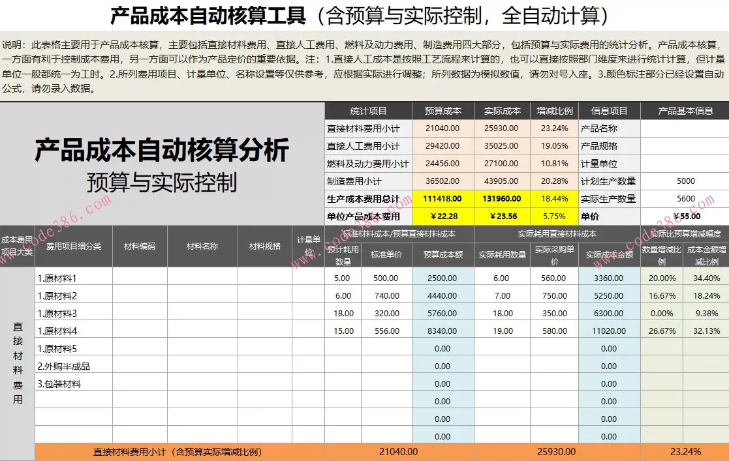Click the 18.44% total change ratio cell
729x461 pixels.
554,199
